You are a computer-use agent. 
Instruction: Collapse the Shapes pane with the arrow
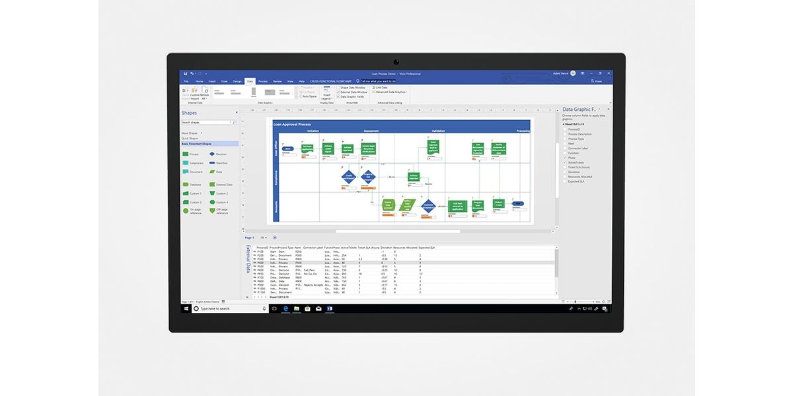(x=237, y=113)
